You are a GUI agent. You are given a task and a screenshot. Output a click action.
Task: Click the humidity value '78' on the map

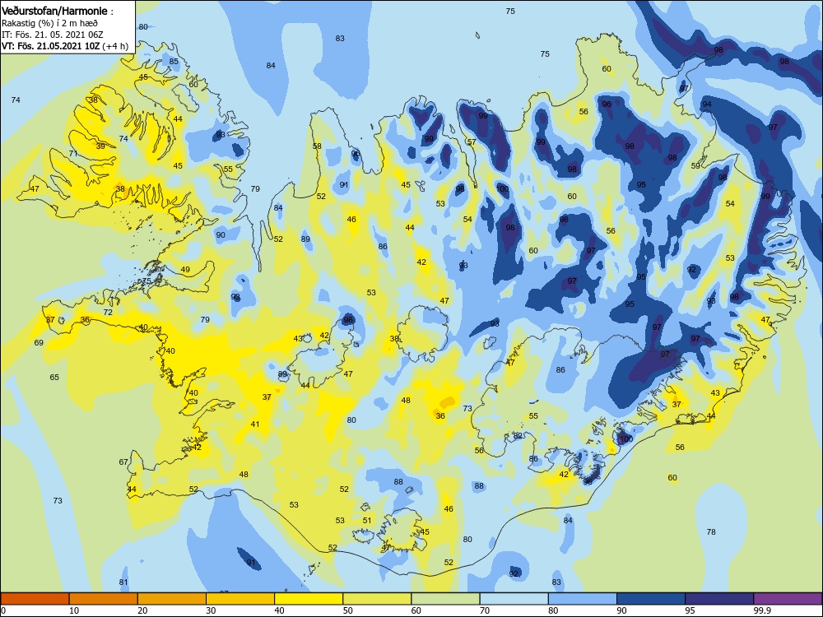711,532
